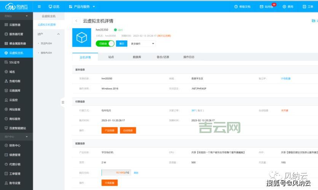
Task: Click the 网页空间 usage progress bar
Action: (x=116, y=173)
